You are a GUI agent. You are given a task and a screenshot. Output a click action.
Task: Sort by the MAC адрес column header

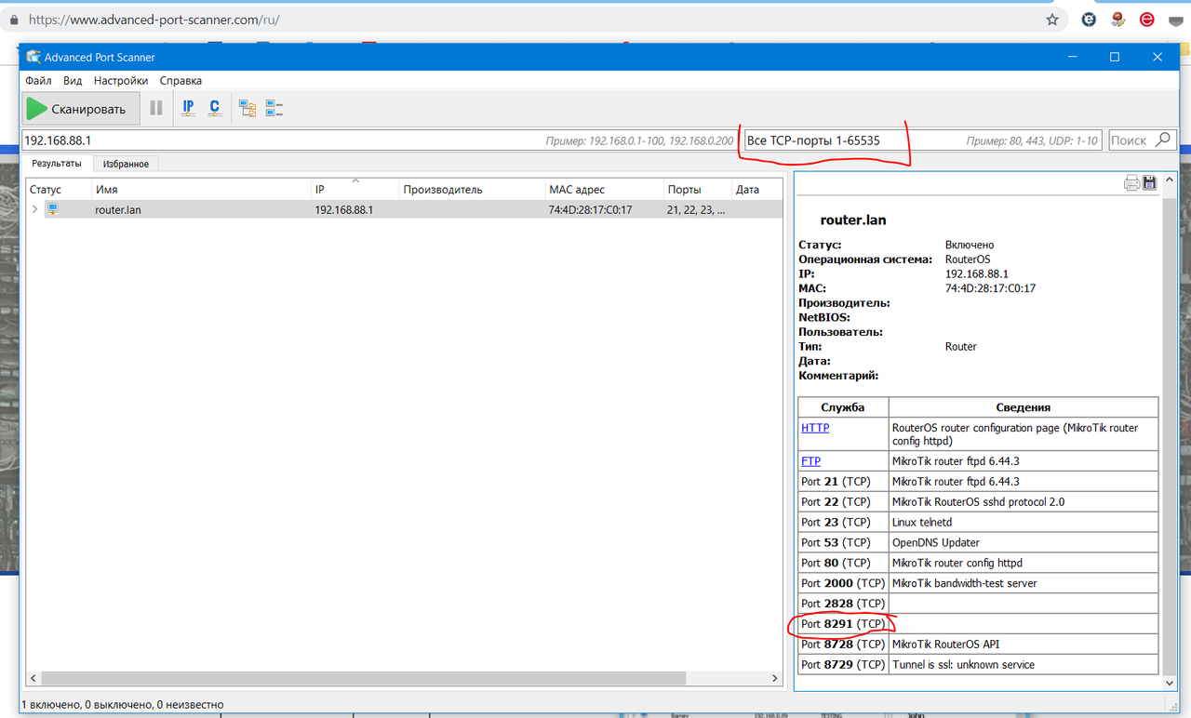(604, 190)
